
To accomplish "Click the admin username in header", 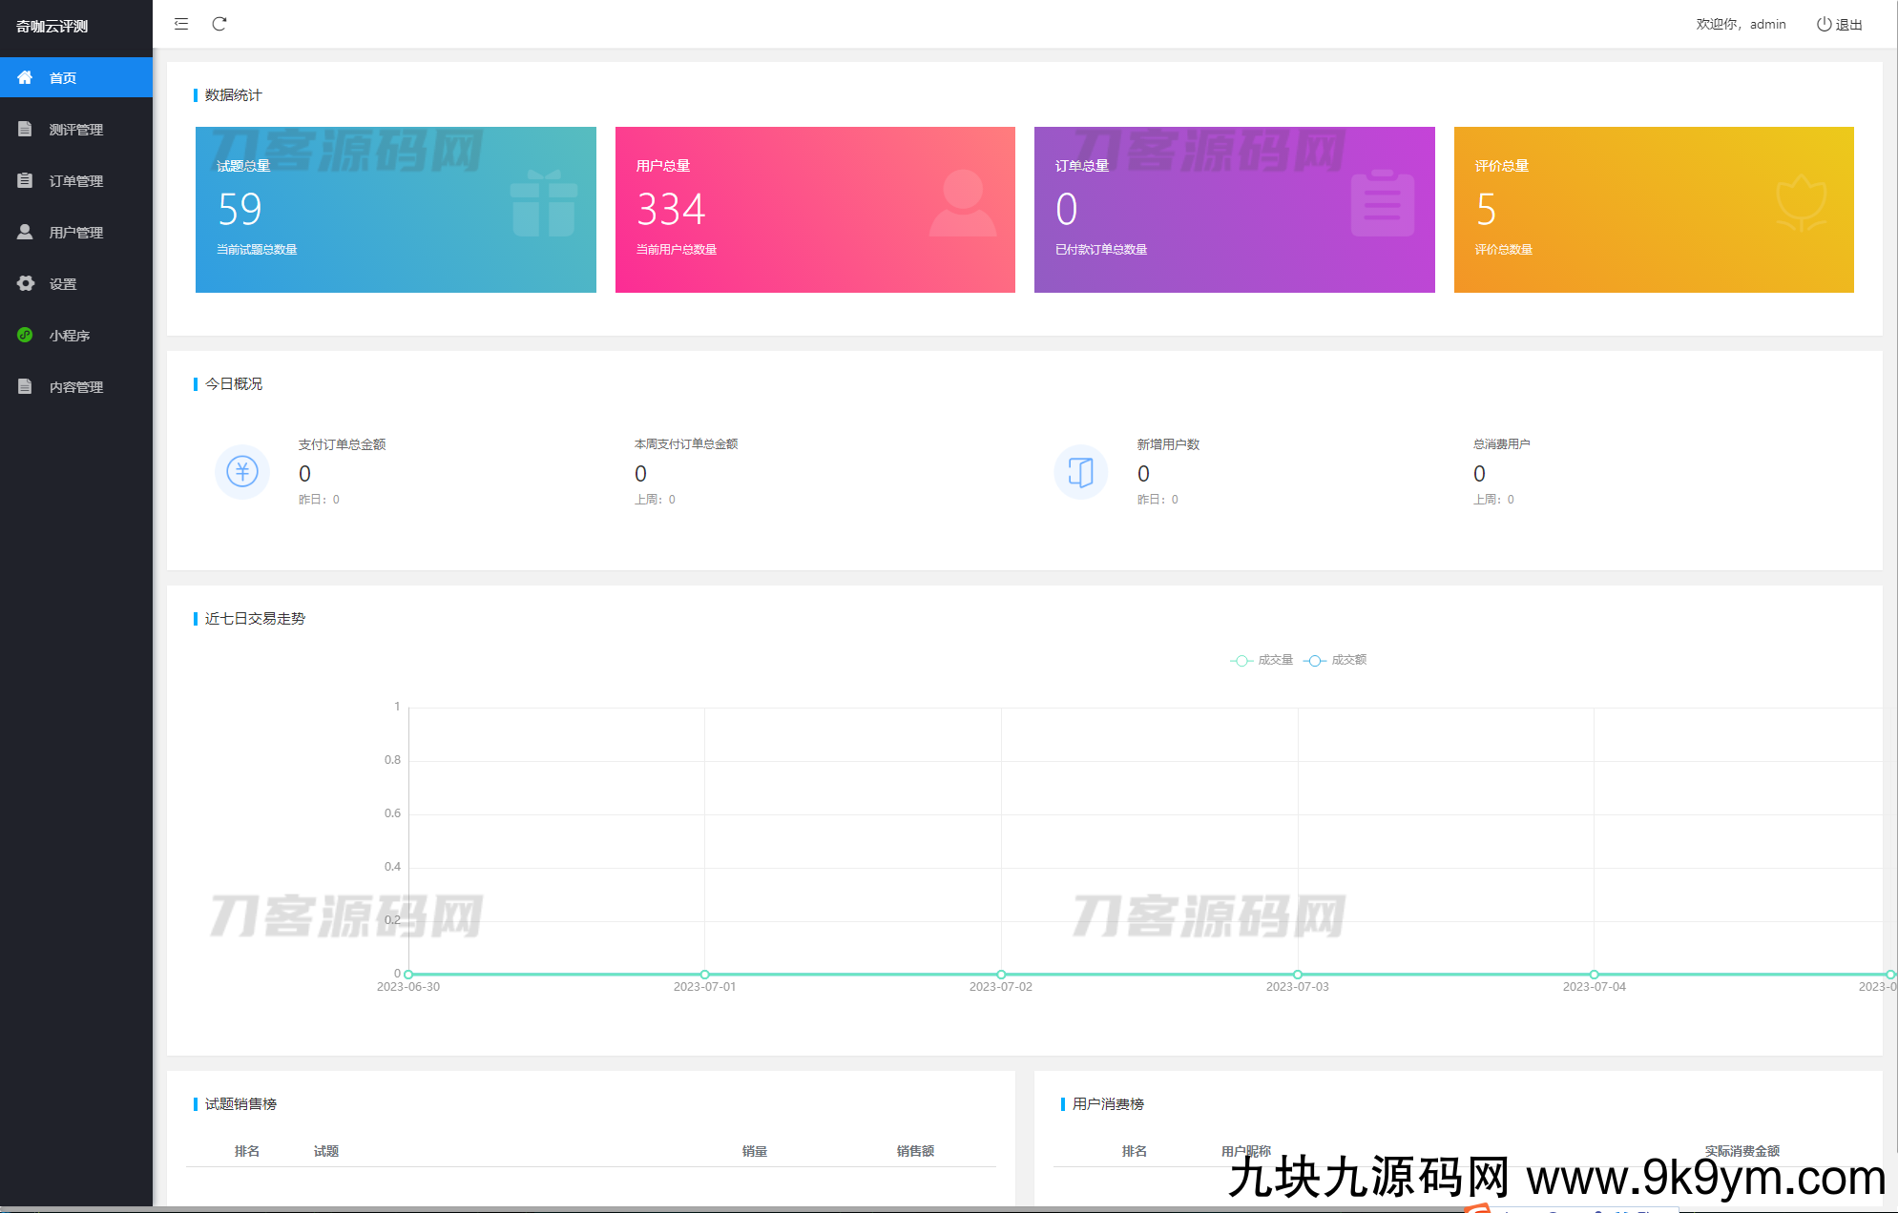I will [x=1767, y=25].
